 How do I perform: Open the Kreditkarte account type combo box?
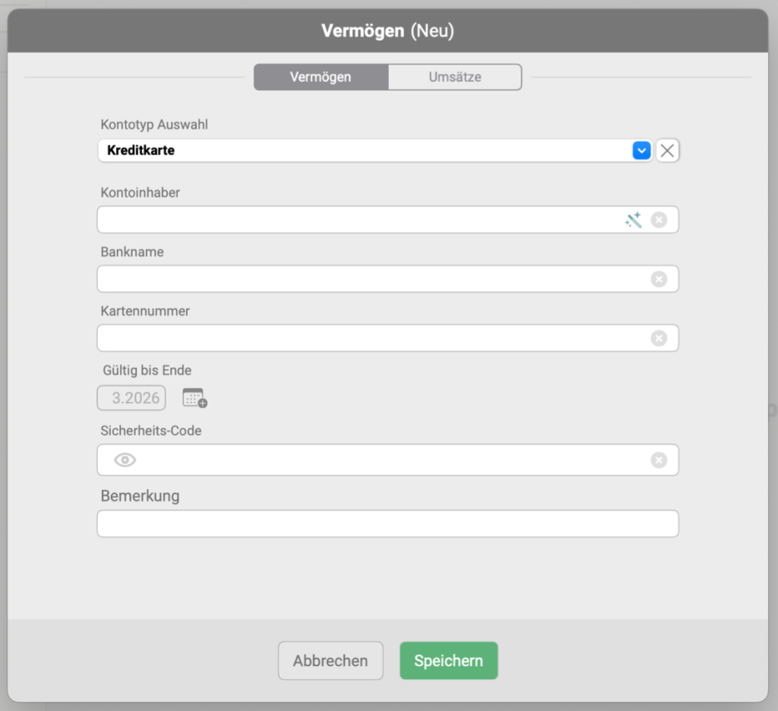click(x=365, y=150)
